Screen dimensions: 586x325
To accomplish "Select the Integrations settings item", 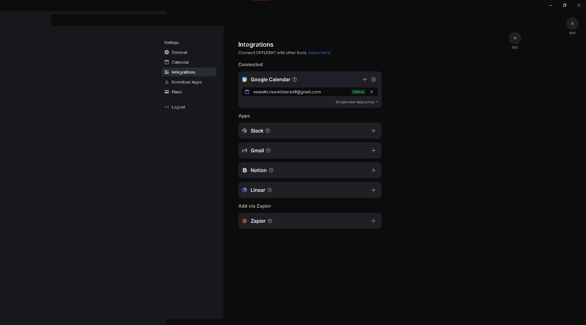I will click(x=183, y=72).
